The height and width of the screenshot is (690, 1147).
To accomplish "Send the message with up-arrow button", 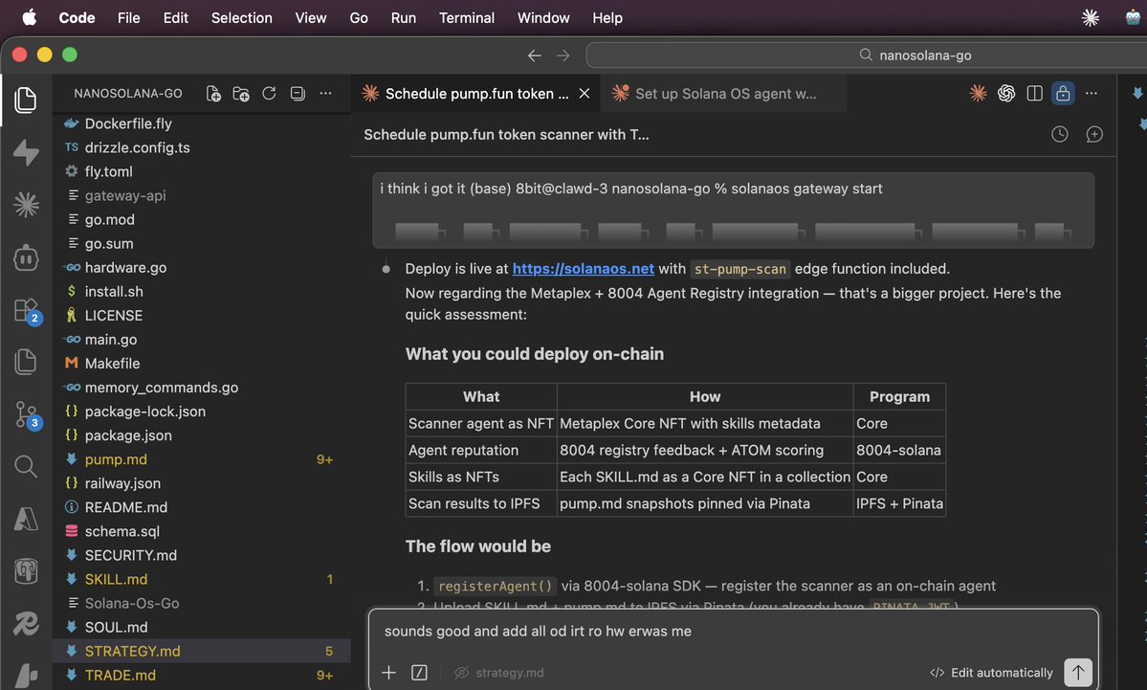I will 1077,672.
